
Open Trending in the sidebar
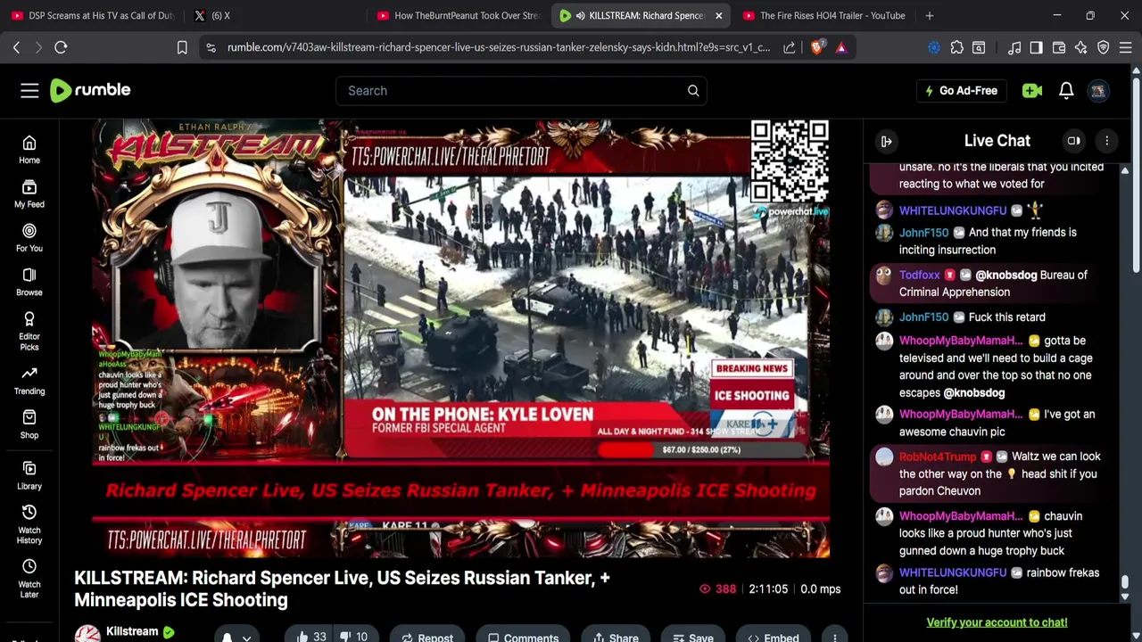click(x=29, y=381)
